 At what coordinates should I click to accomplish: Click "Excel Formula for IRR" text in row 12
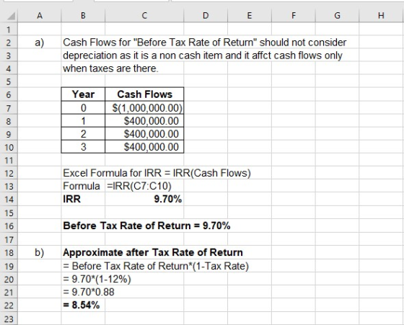click(x=112, y=173)
